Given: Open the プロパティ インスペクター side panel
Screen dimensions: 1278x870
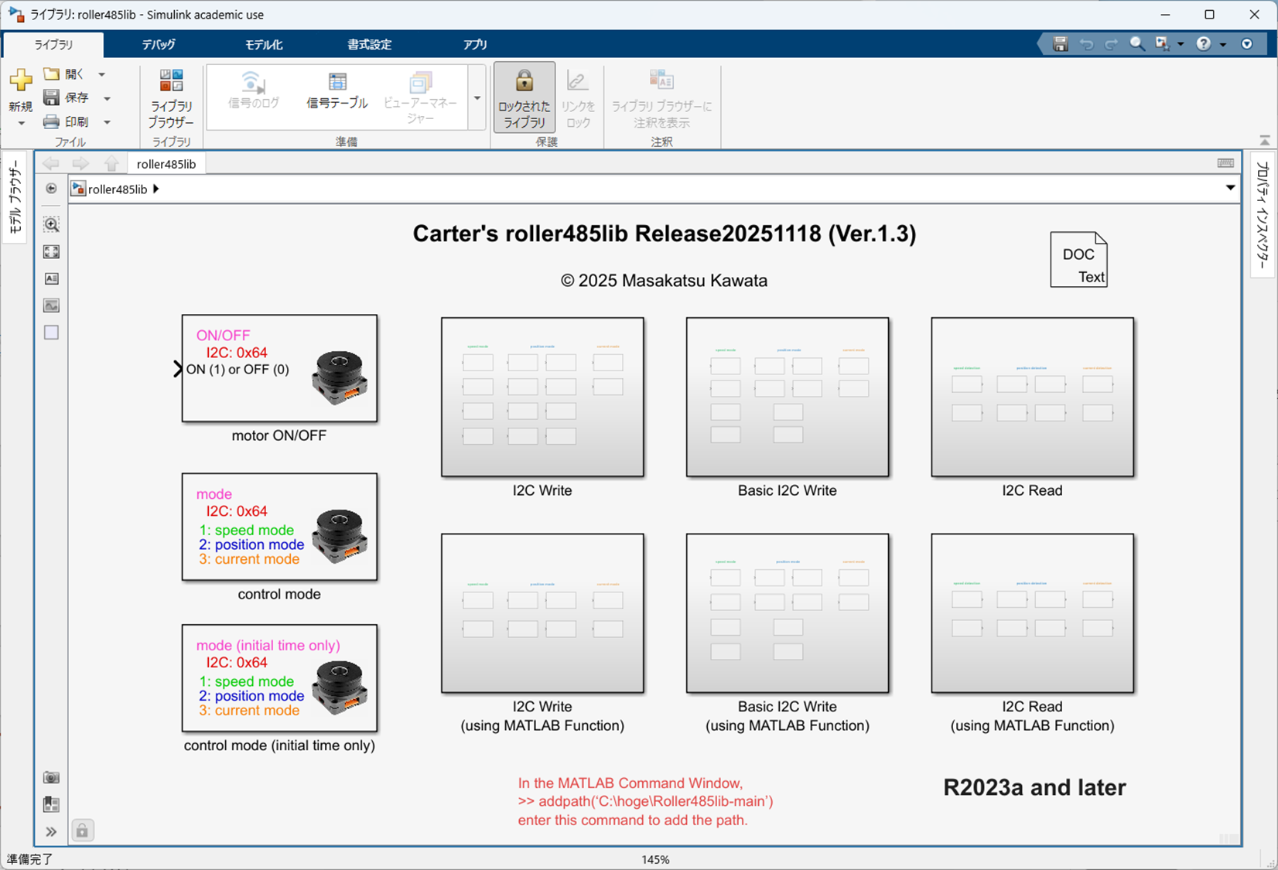Looking at the screenshot, I should 1262,215.
